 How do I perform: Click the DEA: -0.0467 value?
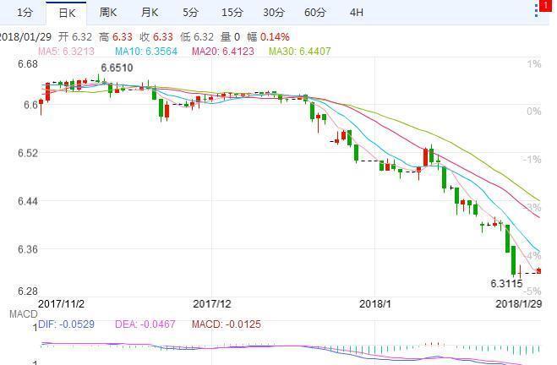tap(145, 324)
